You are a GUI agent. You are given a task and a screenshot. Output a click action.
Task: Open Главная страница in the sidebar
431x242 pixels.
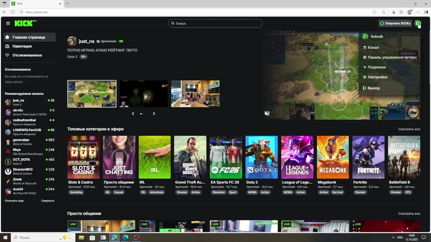30,37
